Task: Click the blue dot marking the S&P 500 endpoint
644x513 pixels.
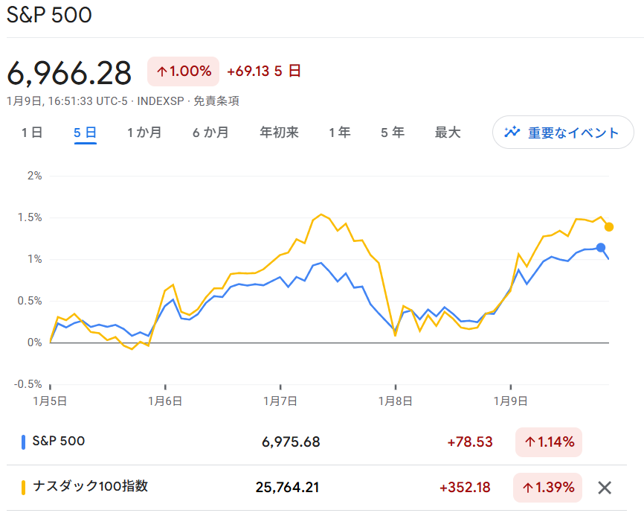Action: click(x=602, y=249)
